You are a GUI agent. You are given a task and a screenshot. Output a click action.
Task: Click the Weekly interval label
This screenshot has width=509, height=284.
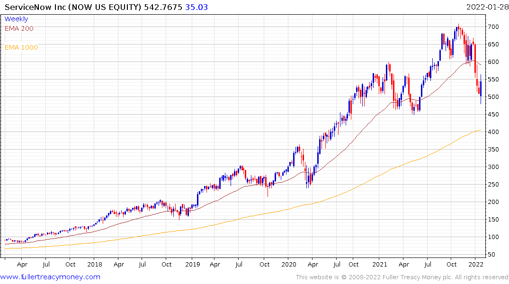16,19
